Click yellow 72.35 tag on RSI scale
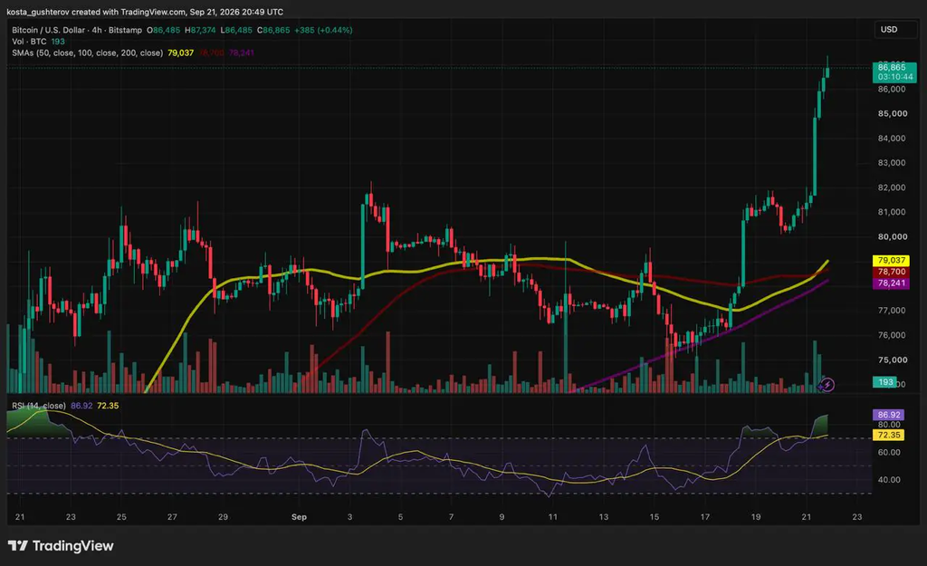 [x=889, y=436]
